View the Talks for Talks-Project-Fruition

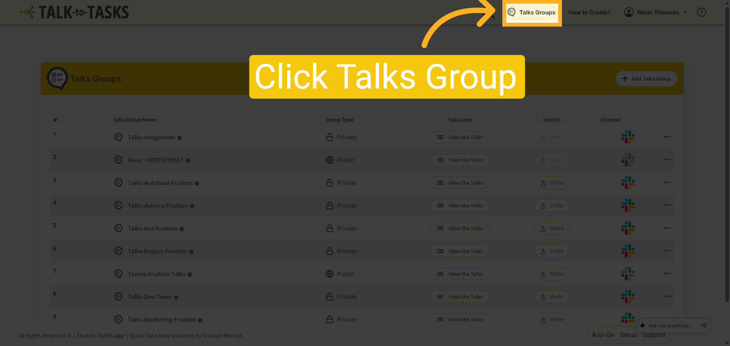coord(460,251)
